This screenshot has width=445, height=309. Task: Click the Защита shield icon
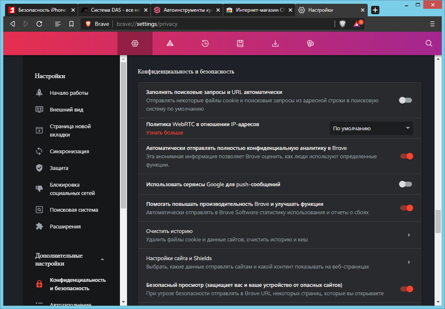39,168
